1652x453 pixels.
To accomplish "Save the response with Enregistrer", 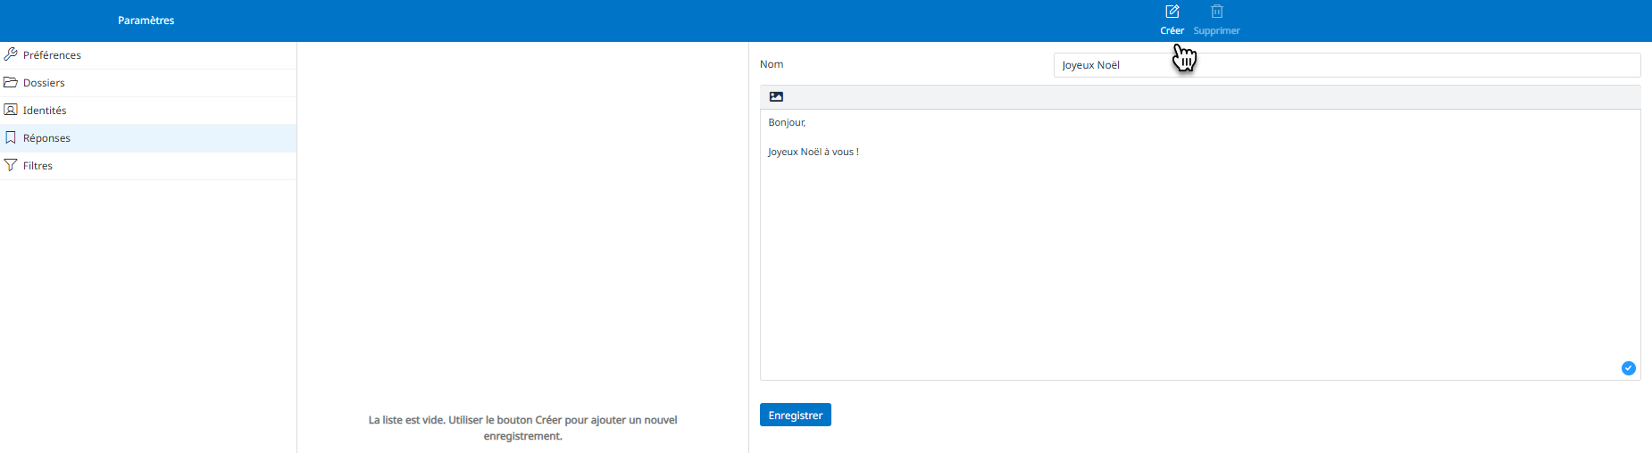I will [796, 415].
